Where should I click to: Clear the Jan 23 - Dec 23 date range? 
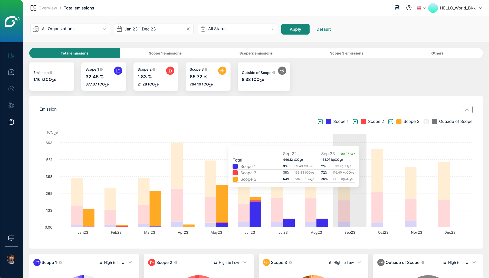(x=188, y=29)
